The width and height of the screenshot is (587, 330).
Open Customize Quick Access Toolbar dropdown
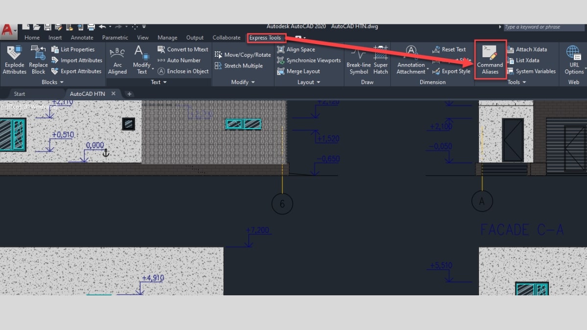pyautogui.click(x=143, y=26)
